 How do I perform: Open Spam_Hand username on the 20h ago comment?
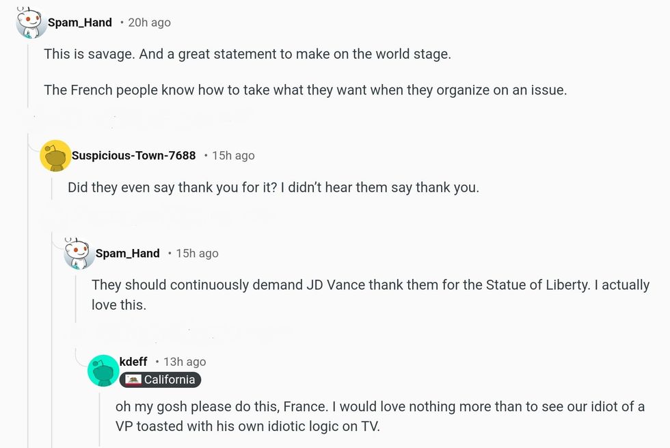coord(79,23)
